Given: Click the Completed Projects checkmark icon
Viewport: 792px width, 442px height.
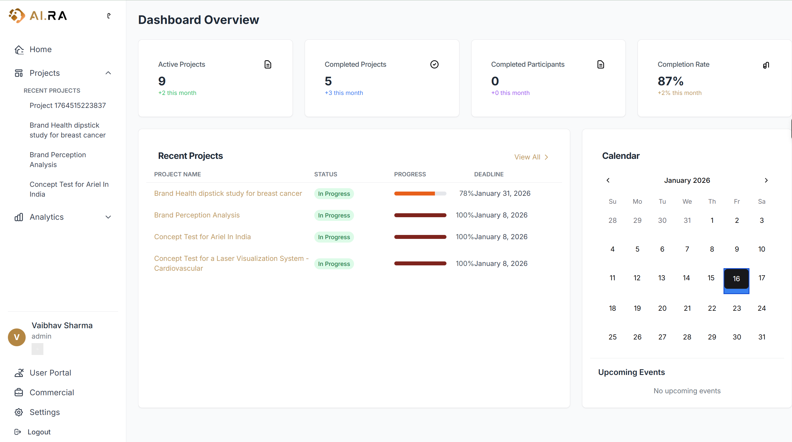Looking at the screenshot, I should coord(434,65).
